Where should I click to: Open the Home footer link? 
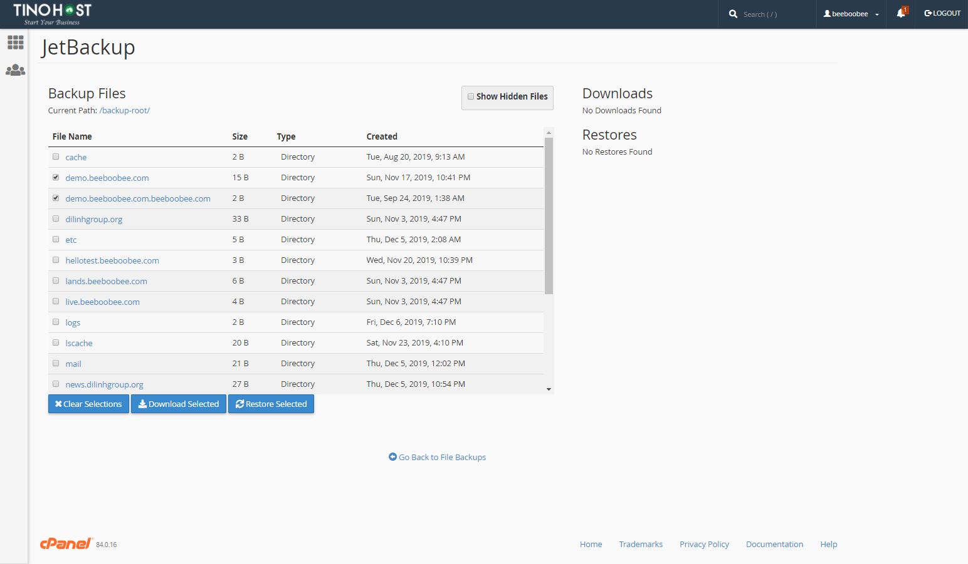591,544
